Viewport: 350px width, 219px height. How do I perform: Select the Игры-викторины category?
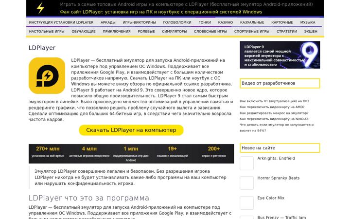click(x=140, y=22)
